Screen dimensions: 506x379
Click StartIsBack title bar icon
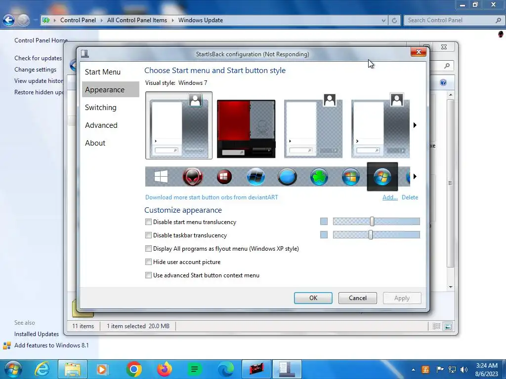click(x=85, y=53)
